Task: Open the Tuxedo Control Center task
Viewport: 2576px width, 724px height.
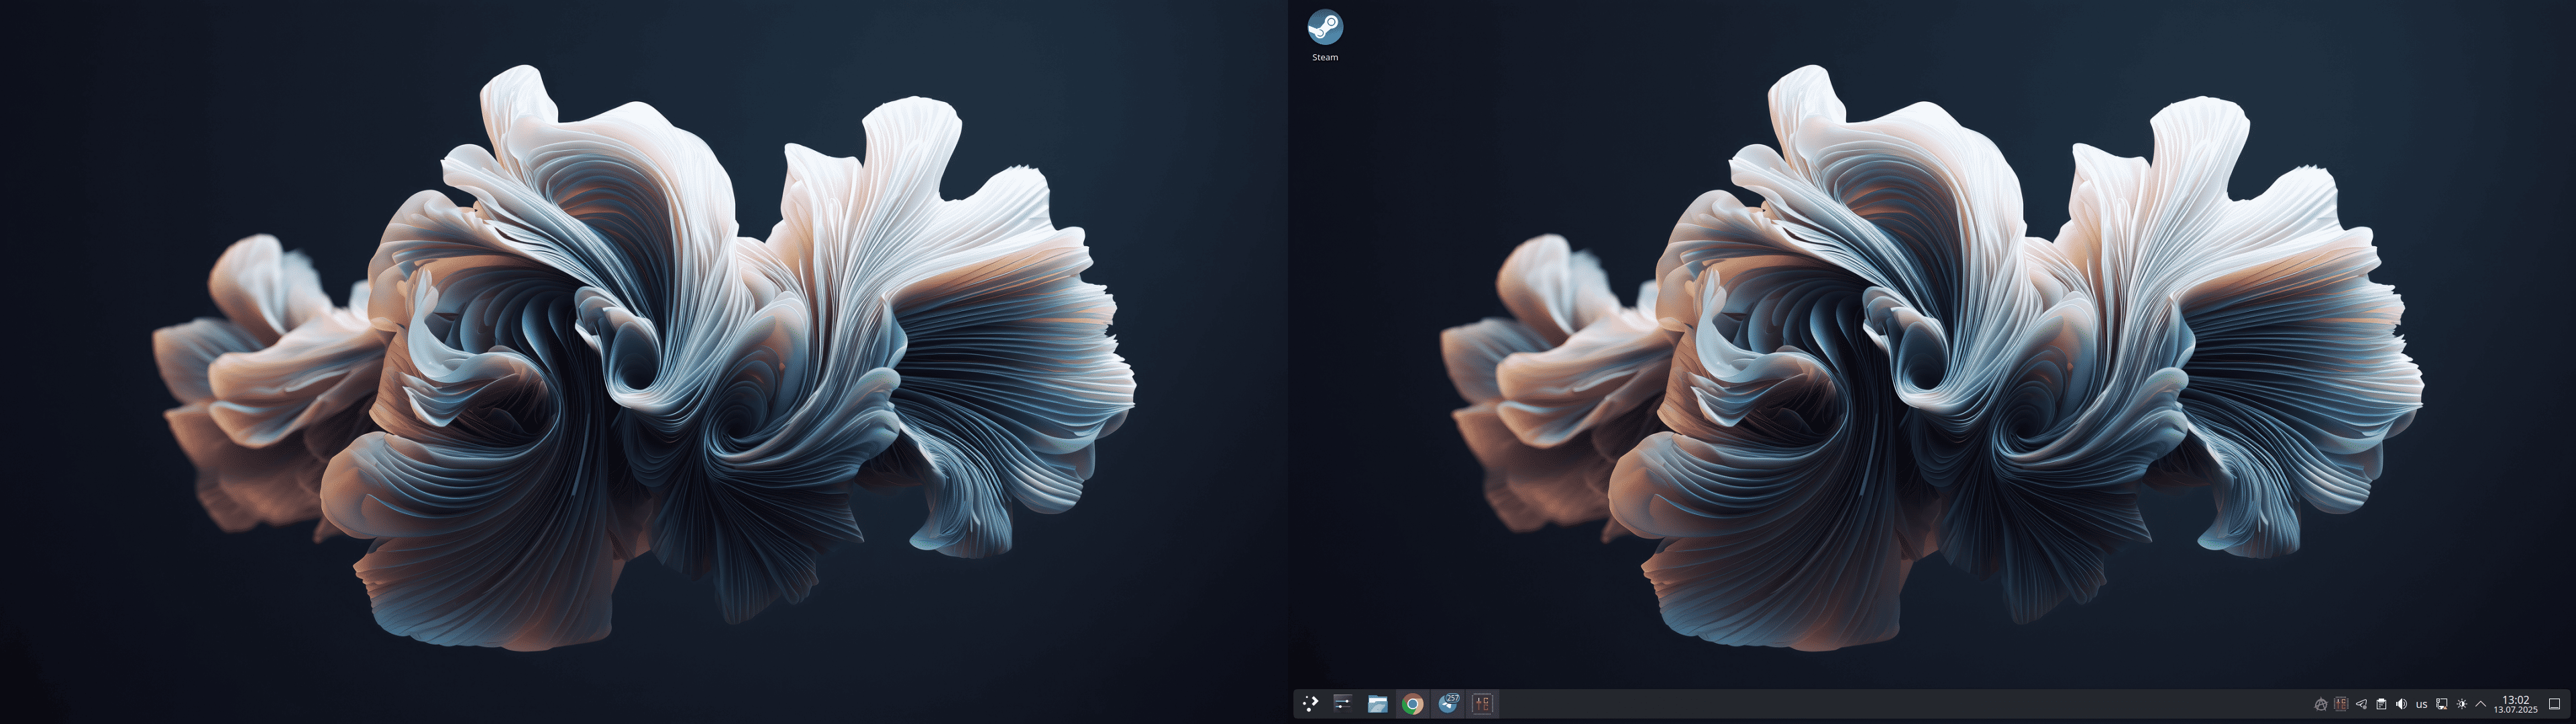Action: (1482, 703)
